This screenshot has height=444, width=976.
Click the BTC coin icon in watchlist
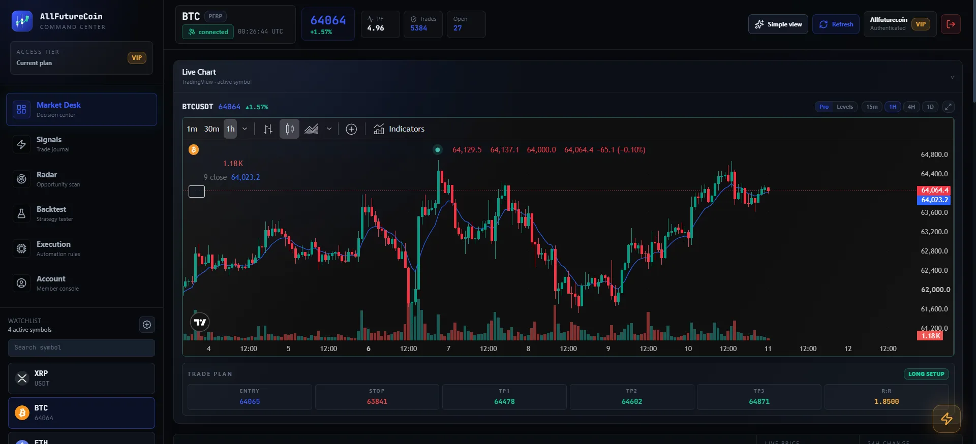(22, 413)
